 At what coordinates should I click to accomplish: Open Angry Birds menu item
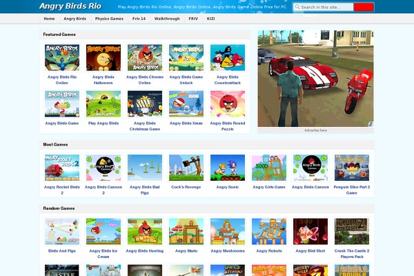(x=75, y=19)
